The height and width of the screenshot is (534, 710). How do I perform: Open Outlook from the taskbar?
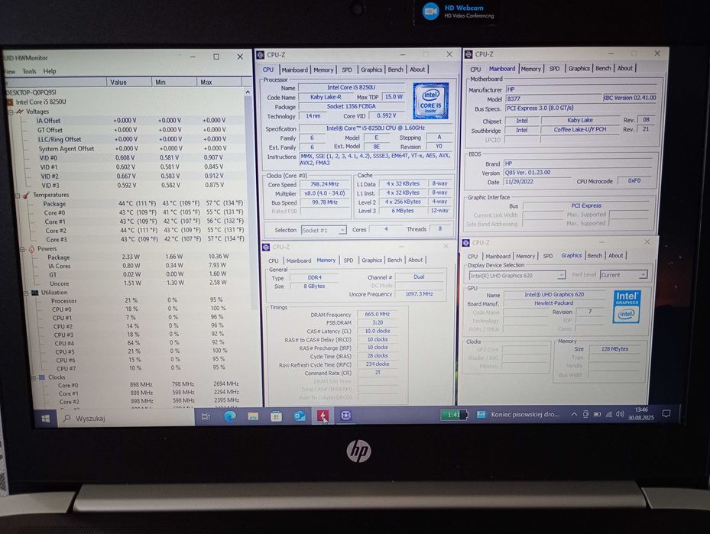click(300, 416)
